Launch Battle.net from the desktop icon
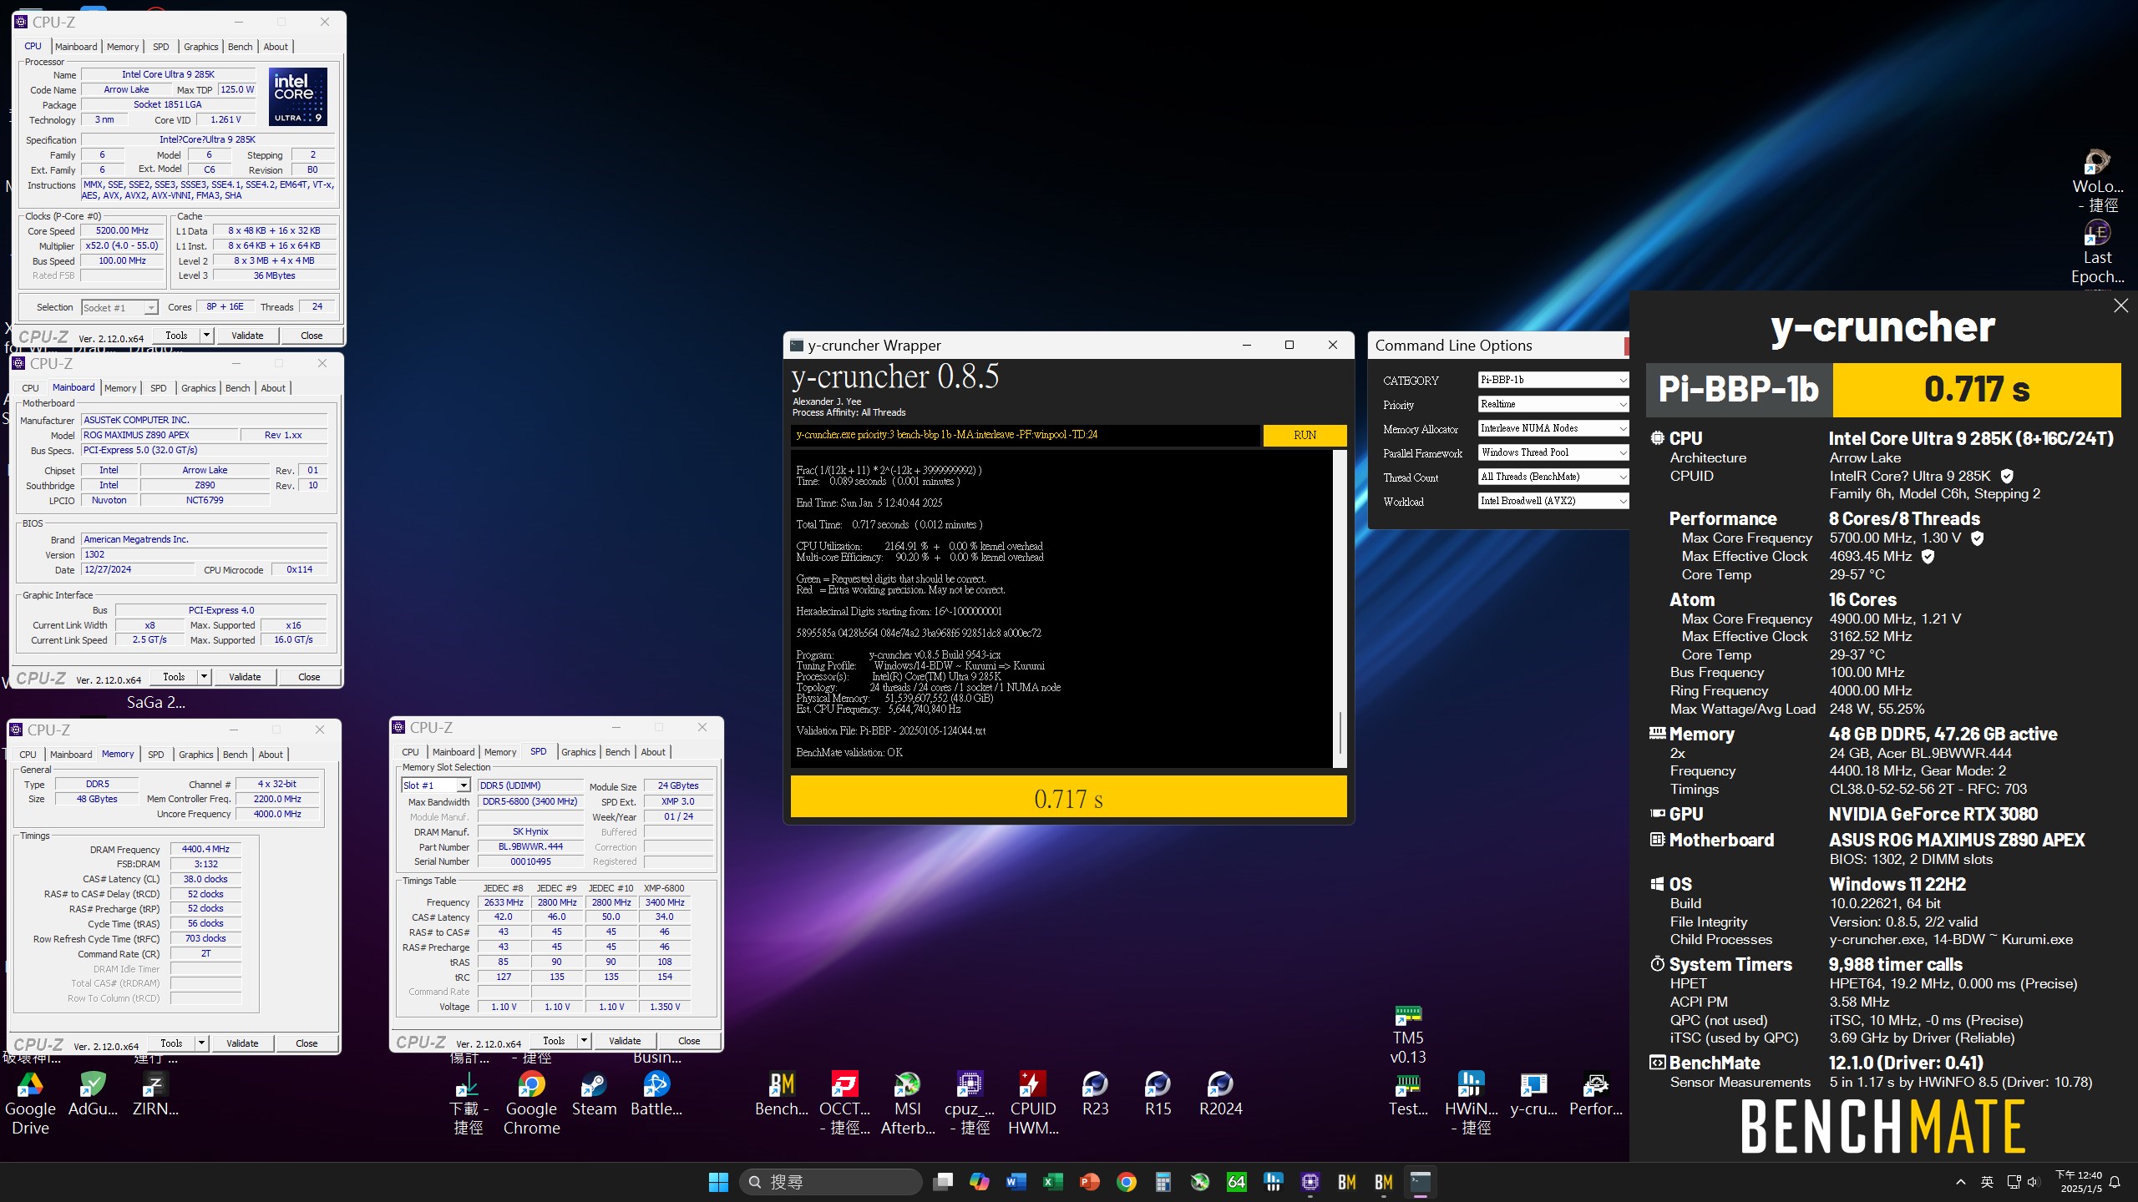The image size is (2138, 1202). [656, 1093]
